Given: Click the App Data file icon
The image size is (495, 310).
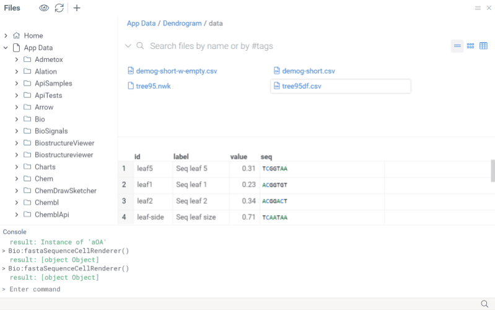Looking at the screenshot, I should point(16,48).
